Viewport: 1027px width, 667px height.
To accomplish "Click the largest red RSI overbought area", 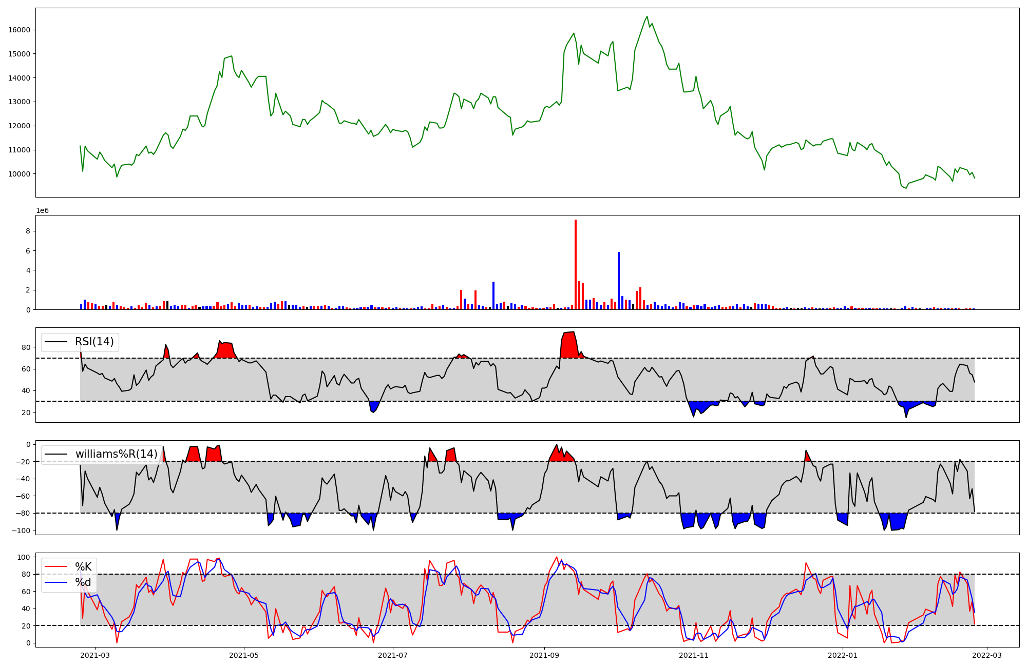I will point(569,346).
